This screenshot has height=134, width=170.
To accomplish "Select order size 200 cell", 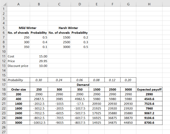I will click(x=19, y=94).
